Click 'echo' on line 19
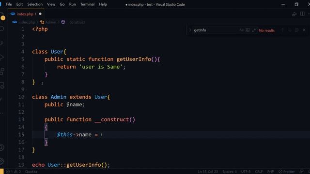This screenshot has height=174, width=310. (38, 165)
